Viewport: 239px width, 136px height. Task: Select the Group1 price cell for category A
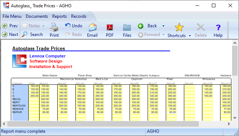(x=45, y=86)
